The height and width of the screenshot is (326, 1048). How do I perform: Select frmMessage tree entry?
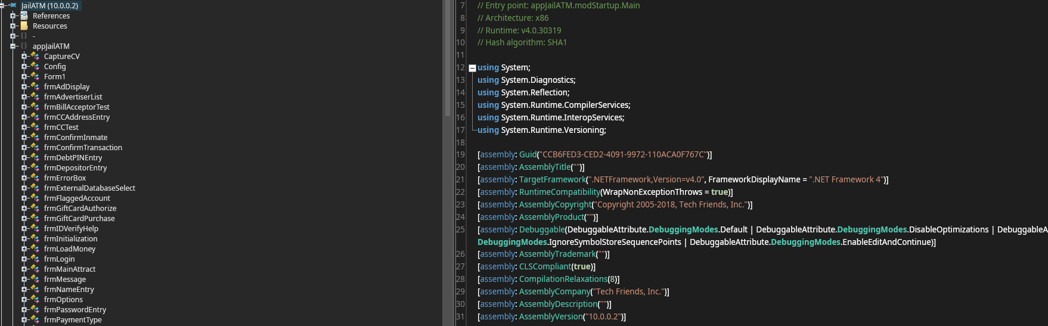point(64,279)
